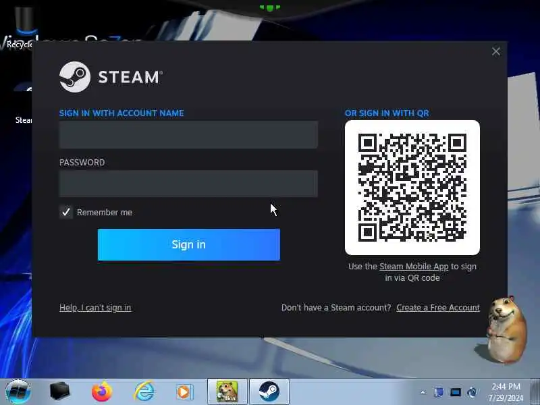Open the Windows Start orb
The height and width of the screenshot is (405, 540).
[18, 391]
